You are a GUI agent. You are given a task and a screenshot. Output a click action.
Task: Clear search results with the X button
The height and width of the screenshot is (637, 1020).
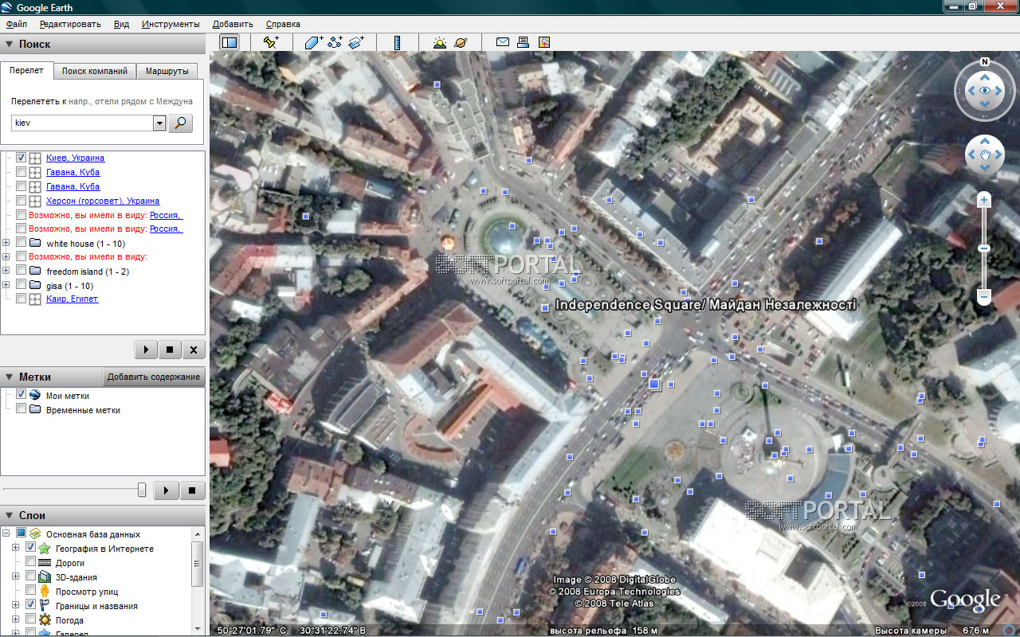(194, 350)
